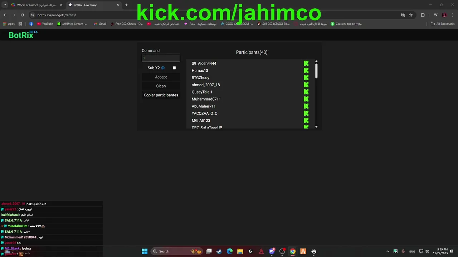The width and height of the screenshot is (458, 257).
Task: Open the Free CS2 Cheats bookmark
Action: (x=126, y=24)
